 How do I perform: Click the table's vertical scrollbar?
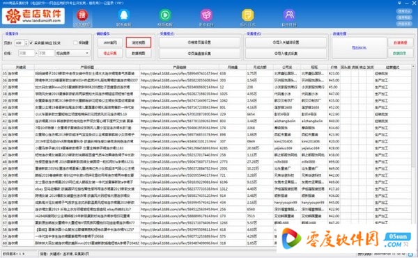(x=413, y=157)
